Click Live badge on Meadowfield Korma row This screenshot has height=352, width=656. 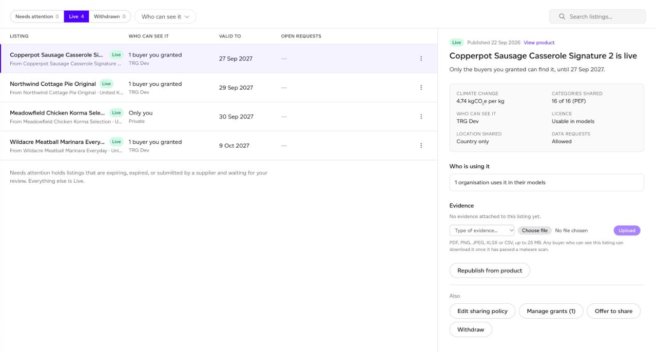[117, 113]
